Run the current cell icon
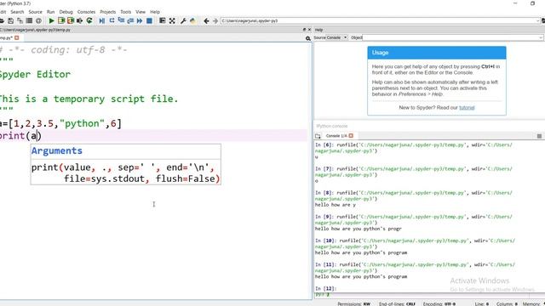The height and width of the screenshot is (306, 545). 61,20
